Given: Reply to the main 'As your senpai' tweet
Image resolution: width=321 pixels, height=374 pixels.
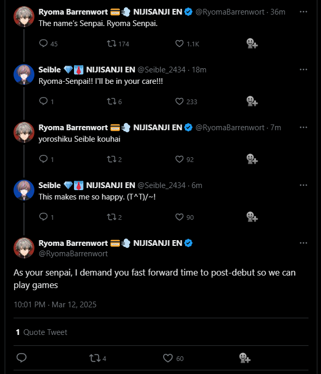Looking at the screenshot, I should pos(21,358).
